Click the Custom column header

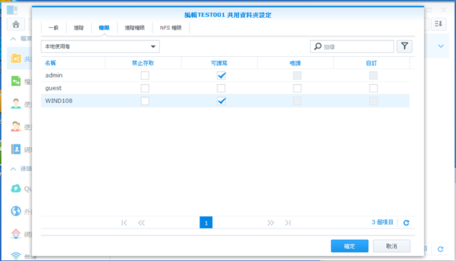[x=371, y=63]
